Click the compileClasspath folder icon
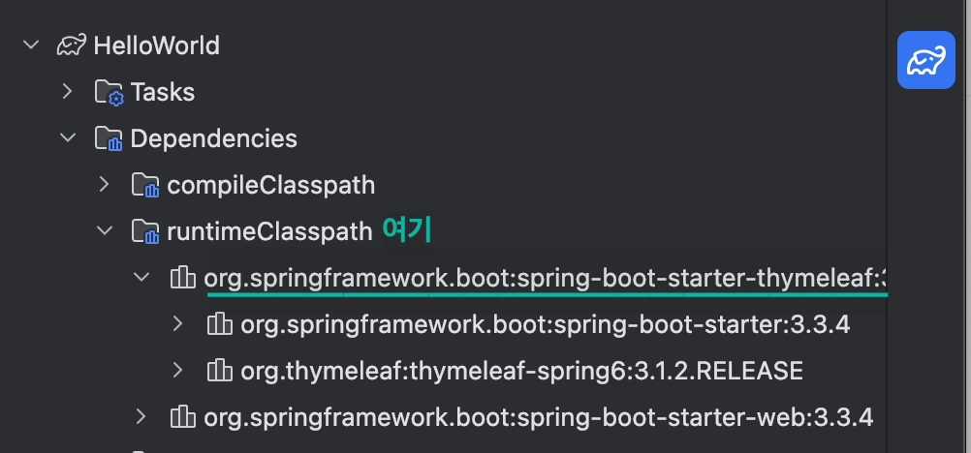971x453 pixels. pos(146,185)
